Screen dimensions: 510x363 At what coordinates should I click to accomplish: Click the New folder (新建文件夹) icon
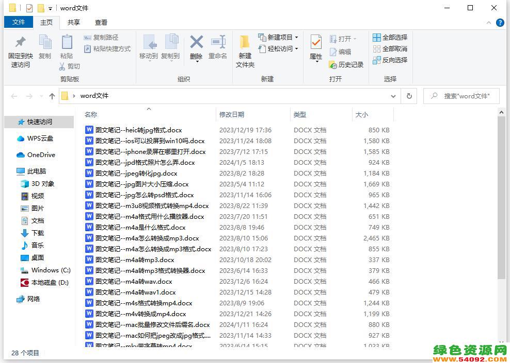click(245, 42)
